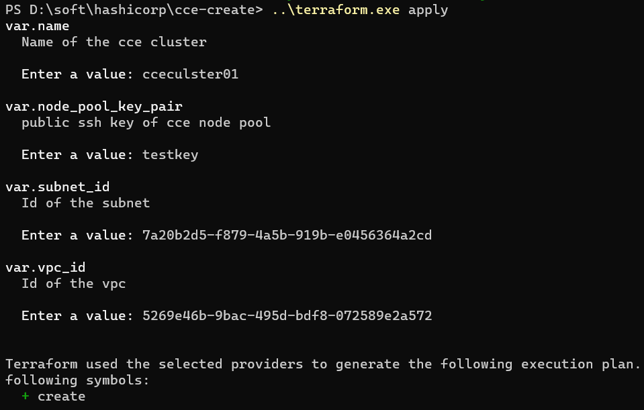Image resolution: width=644 pixels, height=410 pixels.
Task: Click the entered value testkey
Action: click(170, 155)
